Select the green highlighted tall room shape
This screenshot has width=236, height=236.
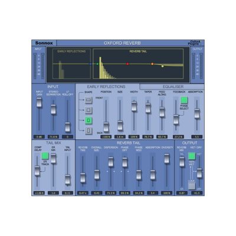[x=88, y=120]
